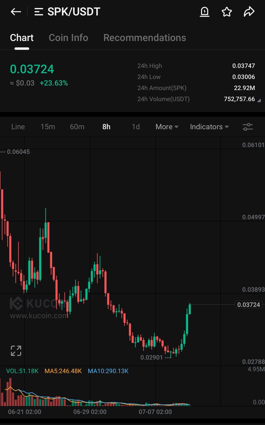Expand chart to fullscreen

16,351
